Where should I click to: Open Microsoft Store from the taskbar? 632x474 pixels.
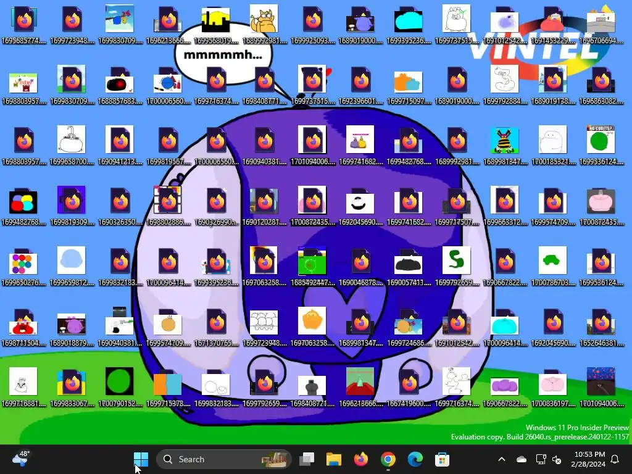click(442, 459)
